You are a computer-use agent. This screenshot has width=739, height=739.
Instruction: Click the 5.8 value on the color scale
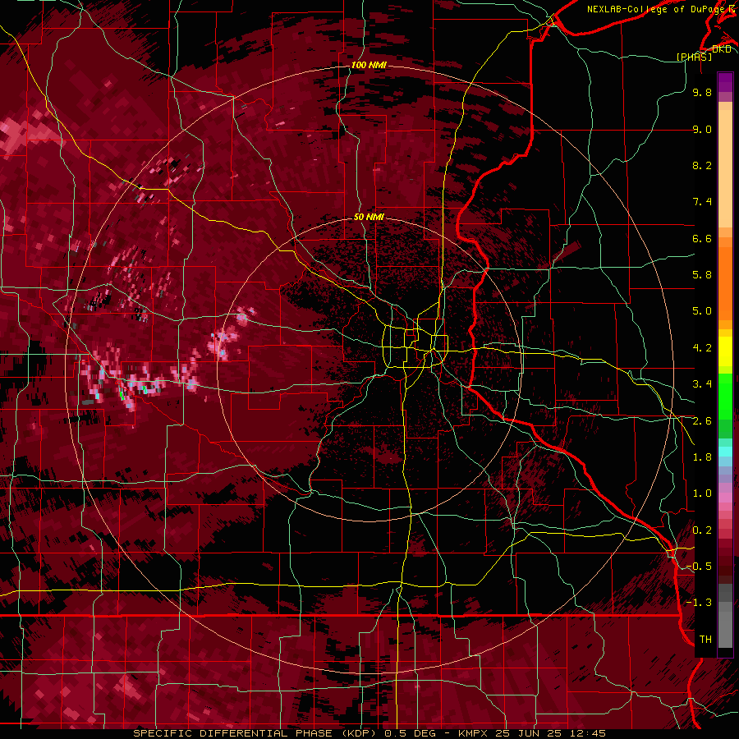coord(702,275)
